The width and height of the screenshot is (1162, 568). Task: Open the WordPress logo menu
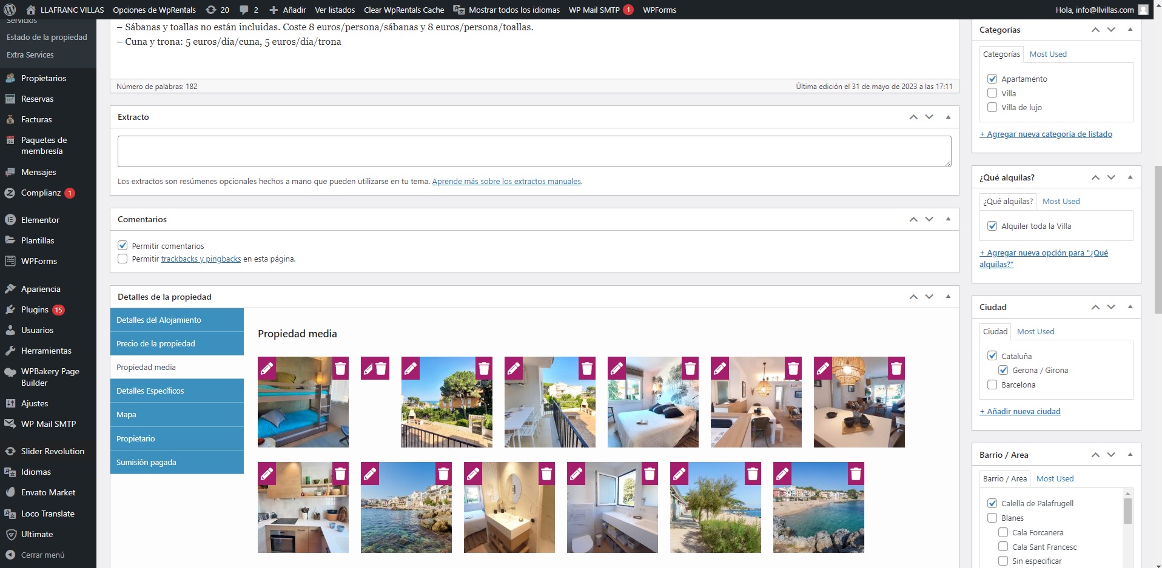(x=10, y=10)
